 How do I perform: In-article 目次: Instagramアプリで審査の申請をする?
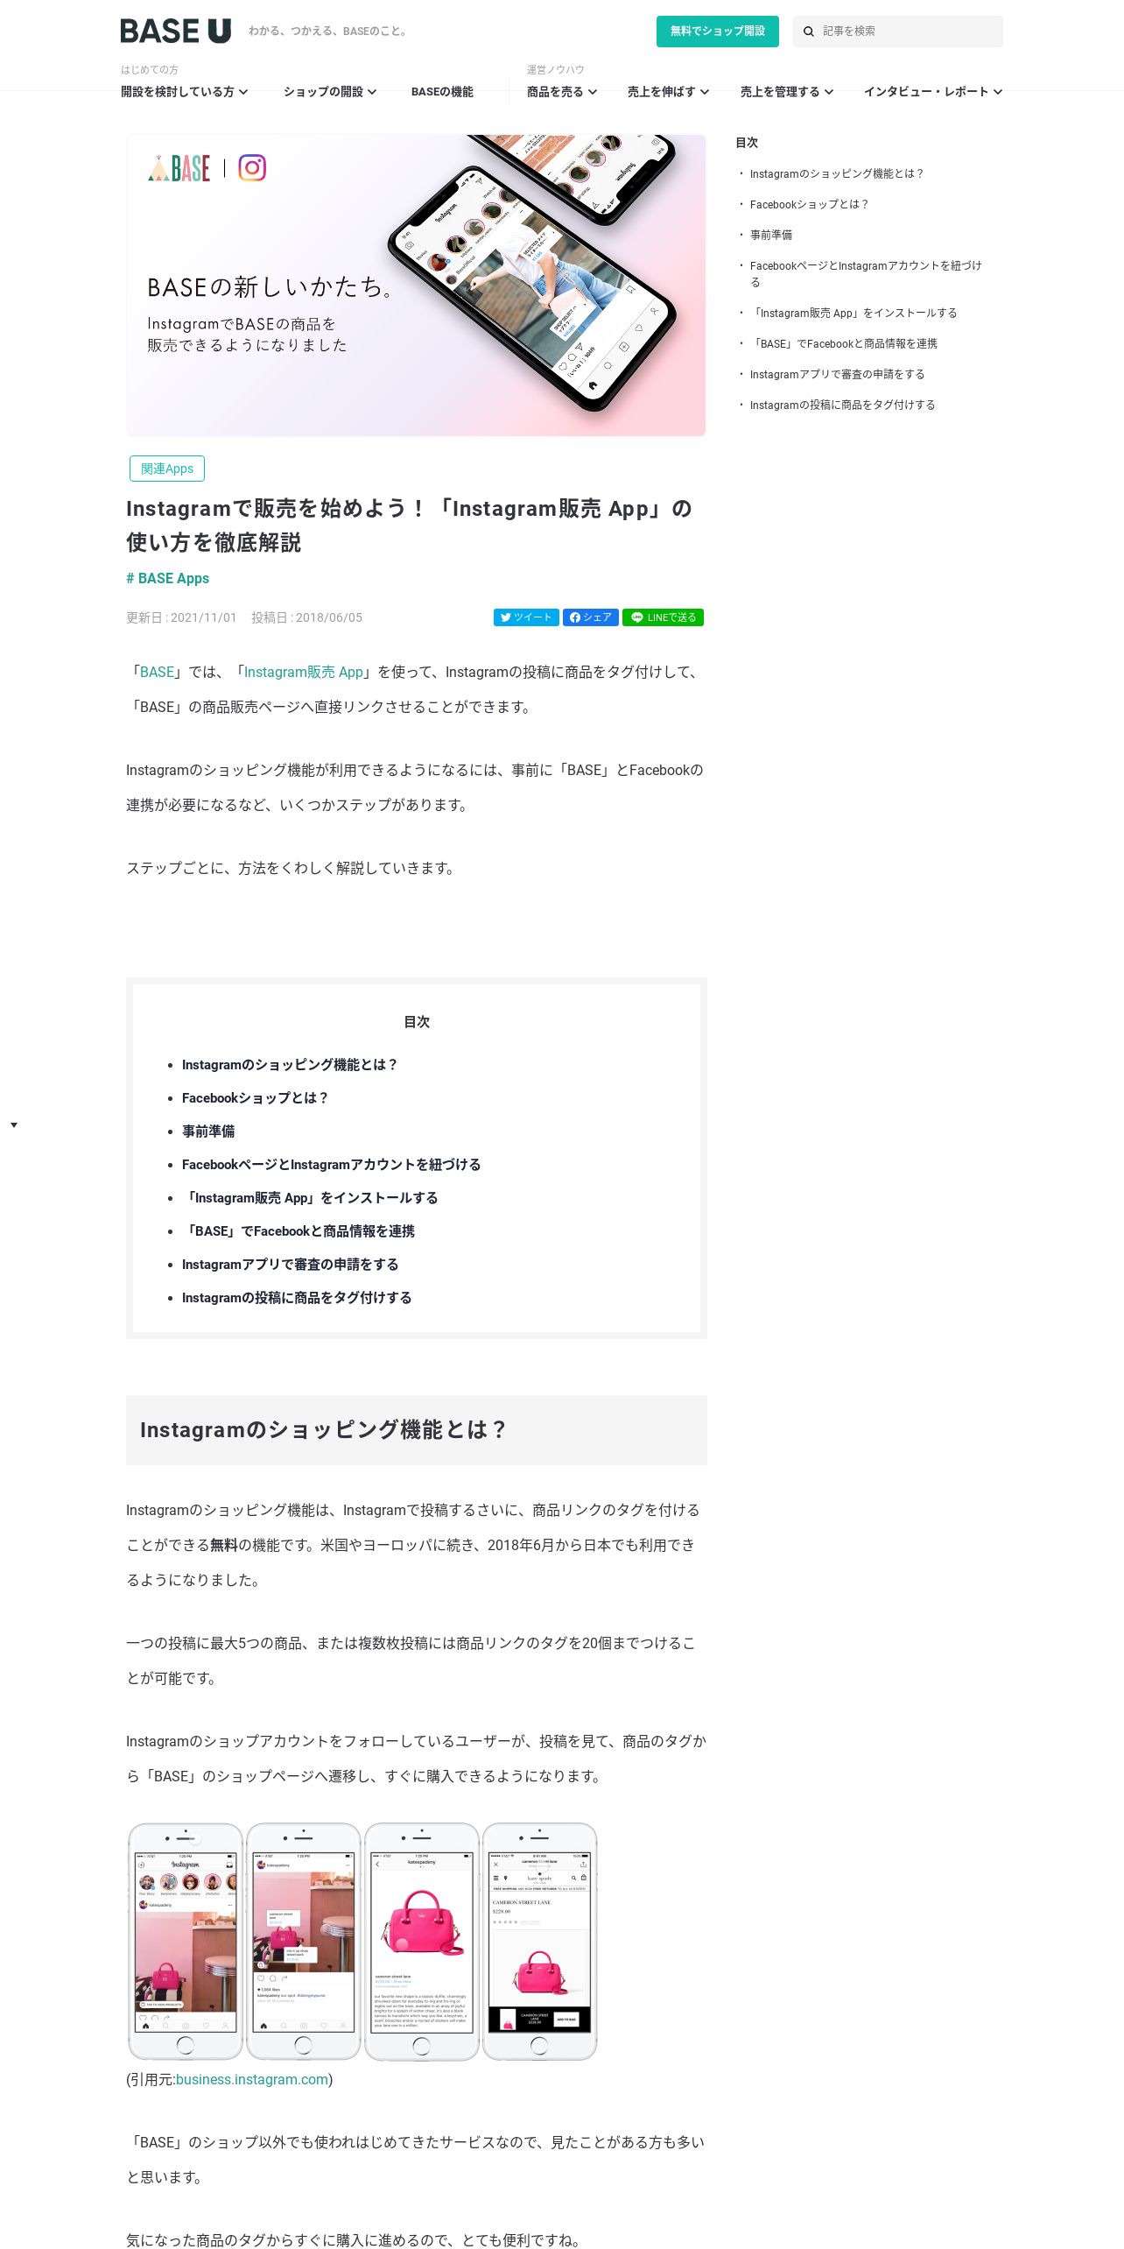pos(291,1265)
